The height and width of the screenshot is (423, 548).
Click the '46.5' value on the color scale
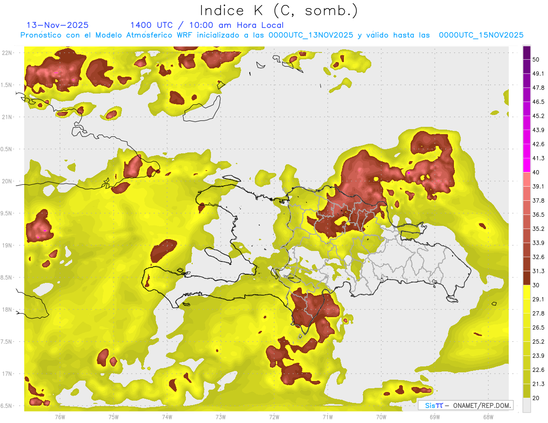pos(538,102)
